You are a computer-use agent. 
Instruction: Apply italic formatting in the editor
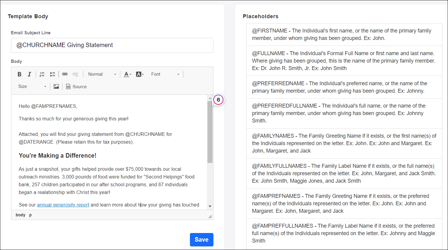29,74
